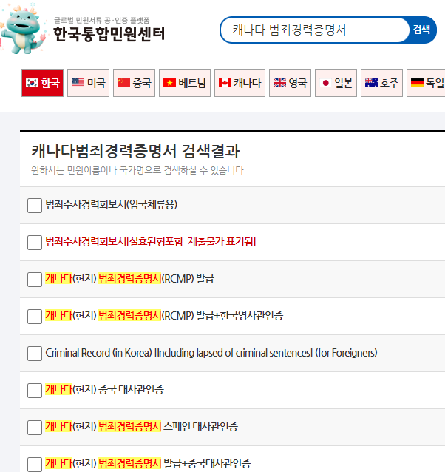Open red 범죄수사경력회보서[실효된형포함_제출불가 표기됨] result
The image size is (445, 472).
click(150, 242)
